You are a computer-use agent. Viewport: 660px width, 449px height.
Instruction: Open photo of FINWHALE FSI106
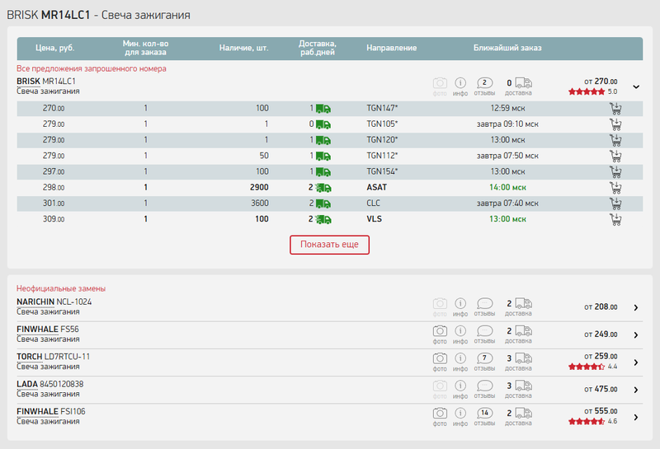click(440, 414)
